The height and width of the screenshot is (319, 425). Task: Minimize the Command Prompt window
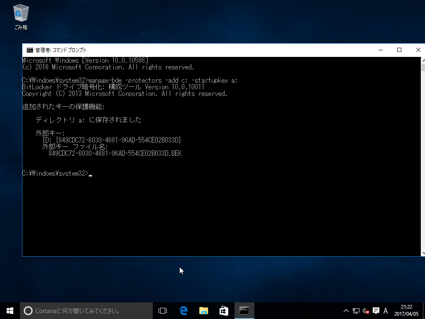[381, 50]
